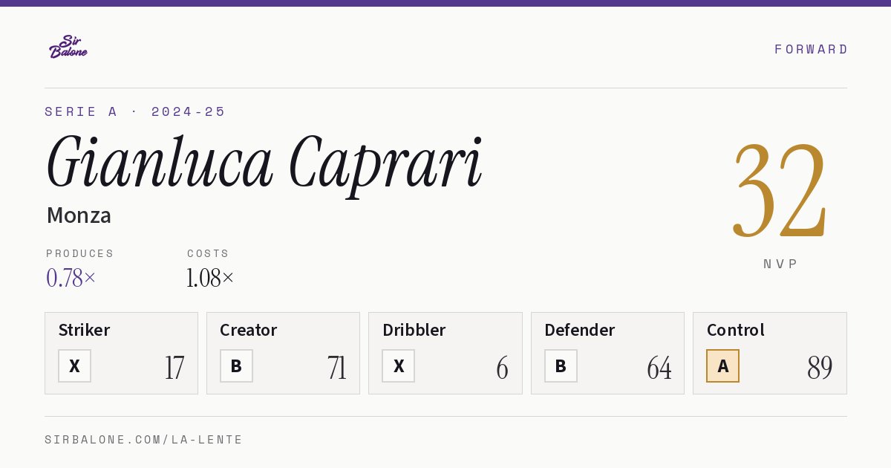Click the Monza club name

point(79,215)
